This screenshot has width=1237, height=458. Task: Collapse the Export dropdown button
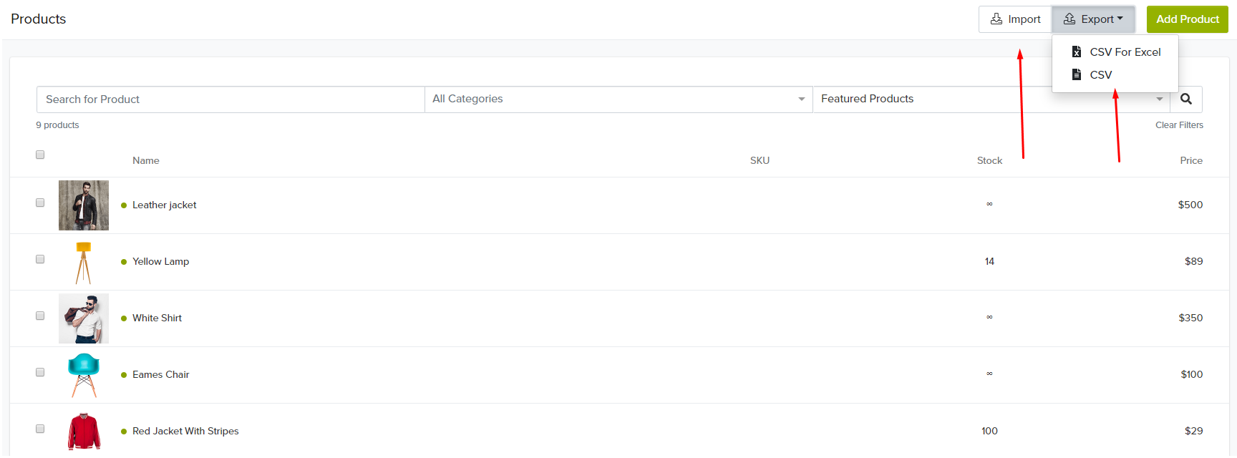[x=1093, y=19]
